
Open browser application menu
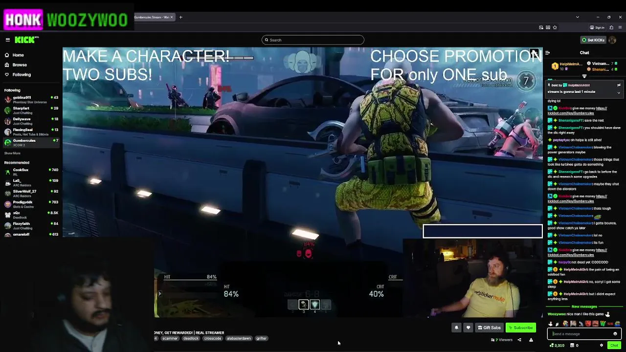(x=619, y=27)
